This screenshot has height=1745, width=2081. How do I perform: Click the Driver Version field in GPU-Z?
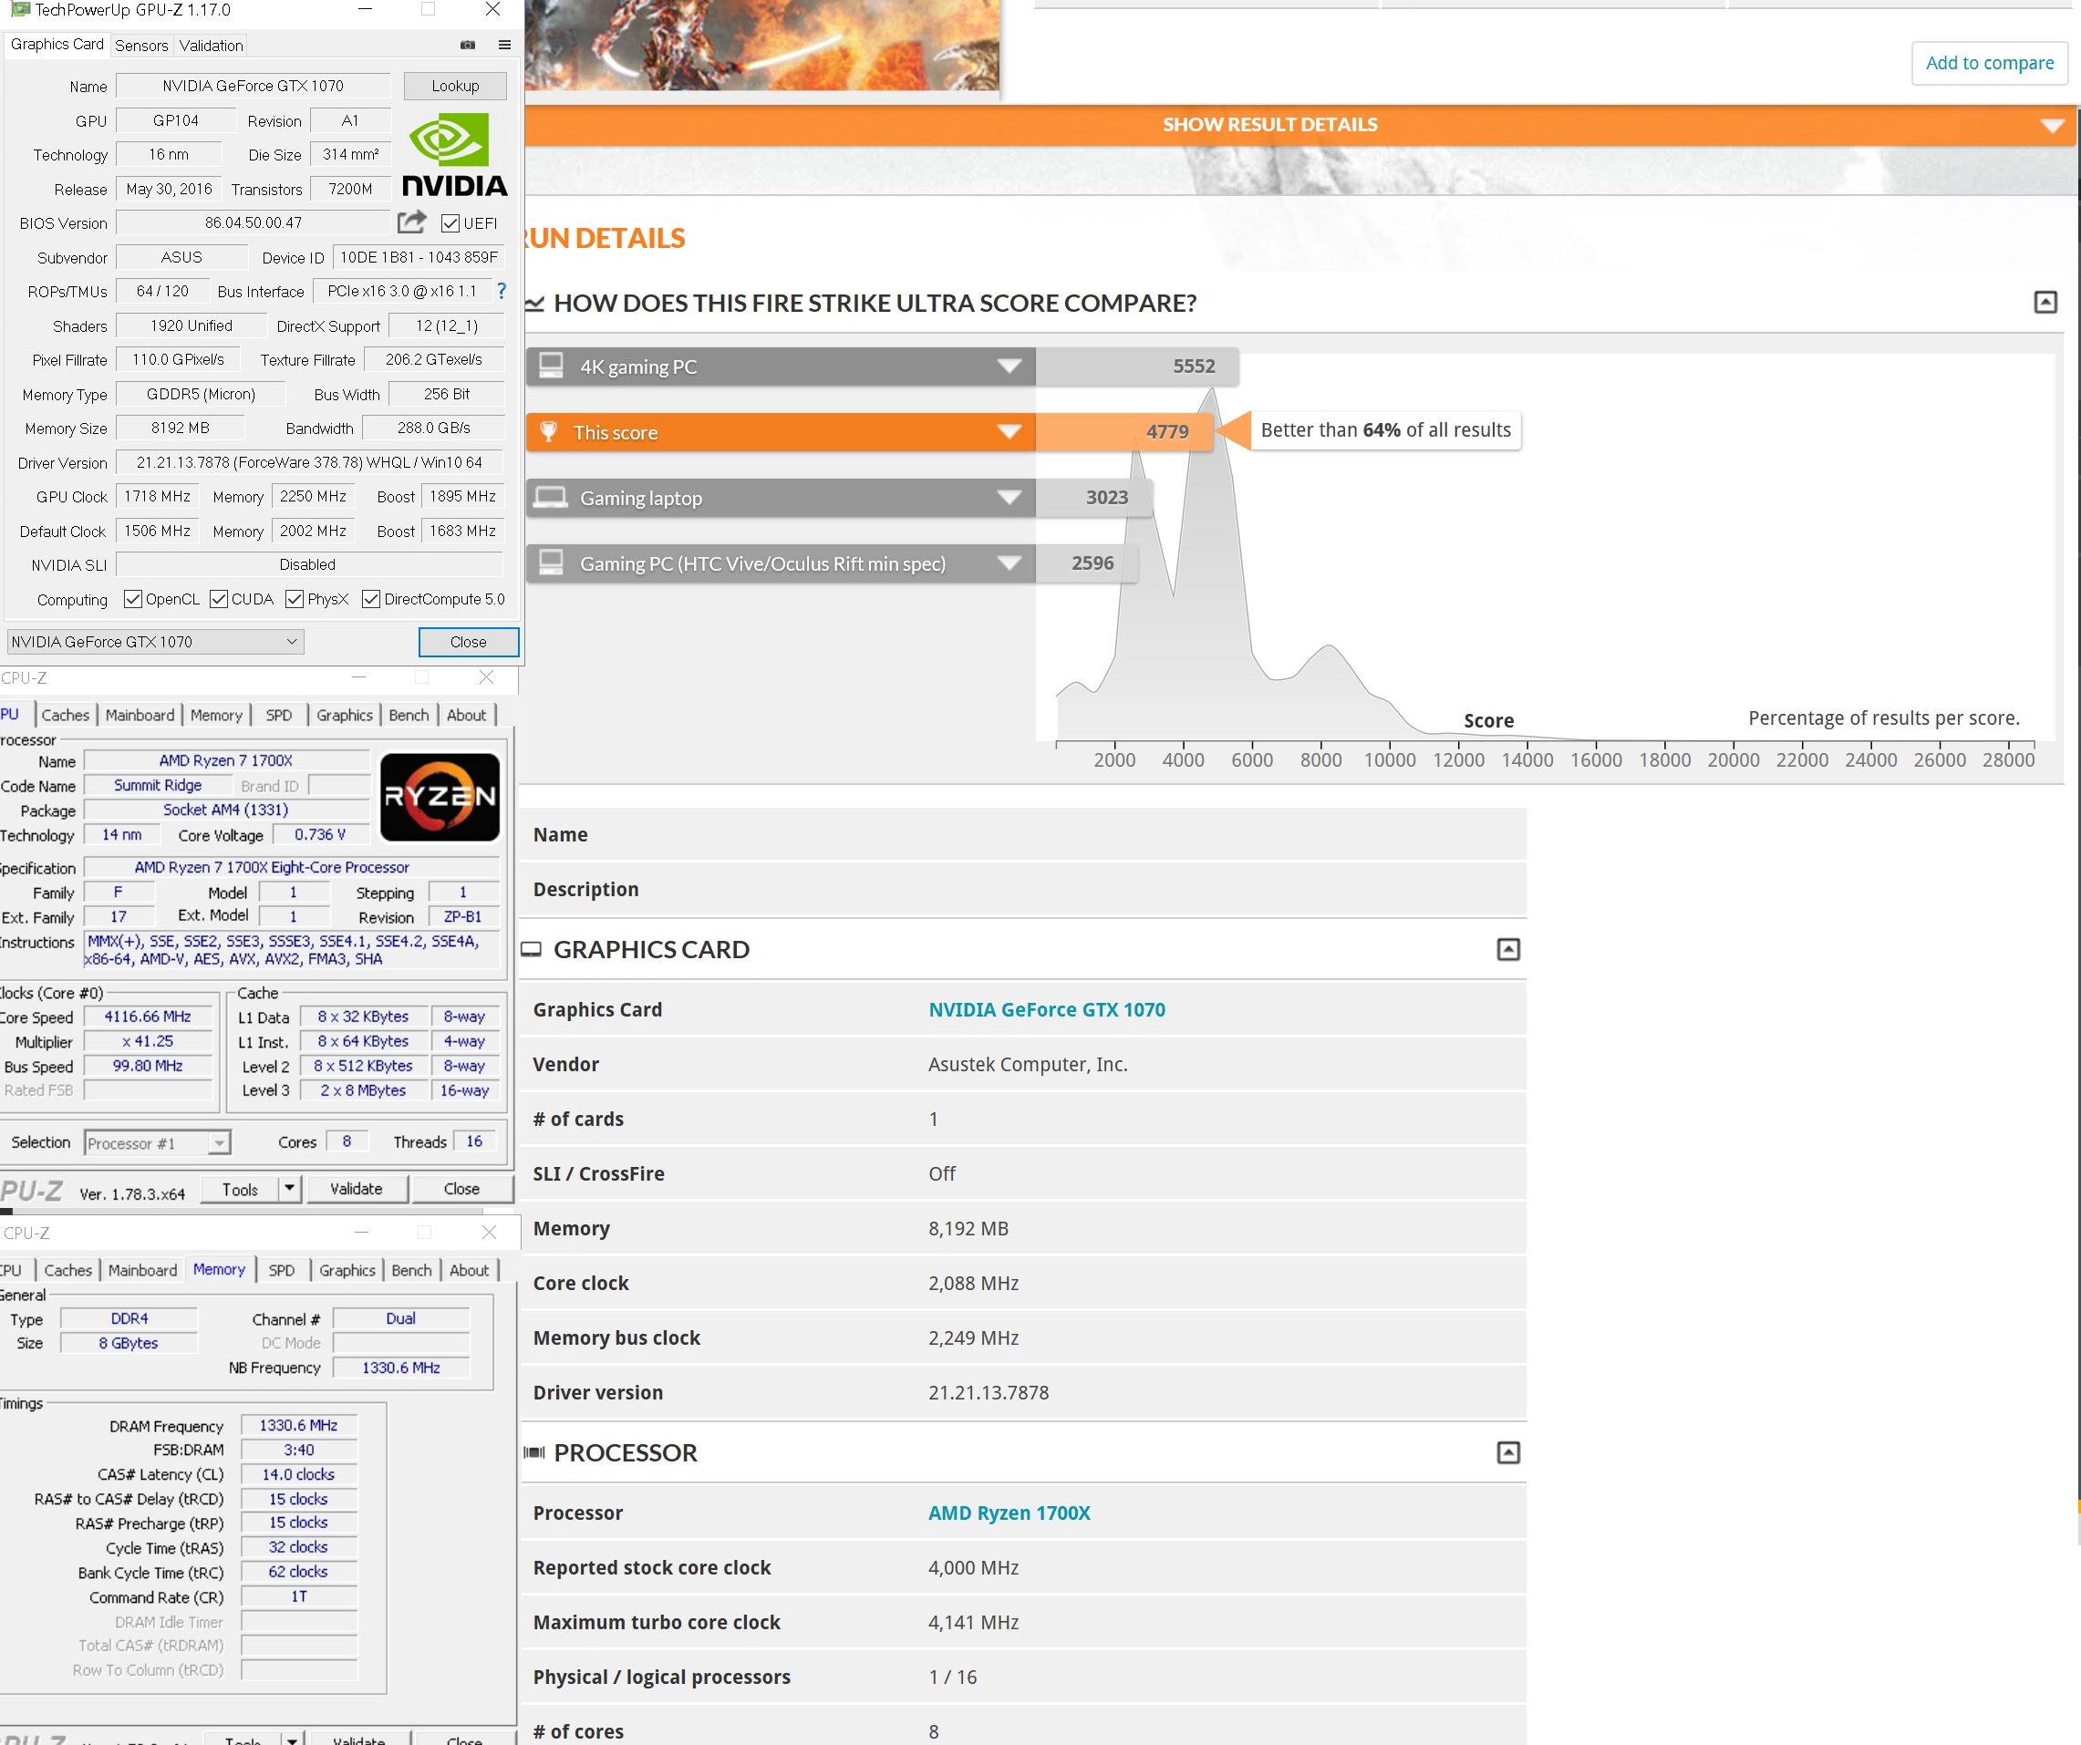pyautogui.click(x=309, y=463)
